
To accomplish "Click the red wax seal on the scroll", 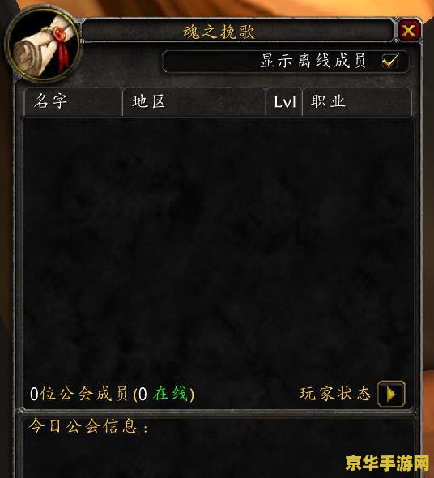I will pos(58,32).
